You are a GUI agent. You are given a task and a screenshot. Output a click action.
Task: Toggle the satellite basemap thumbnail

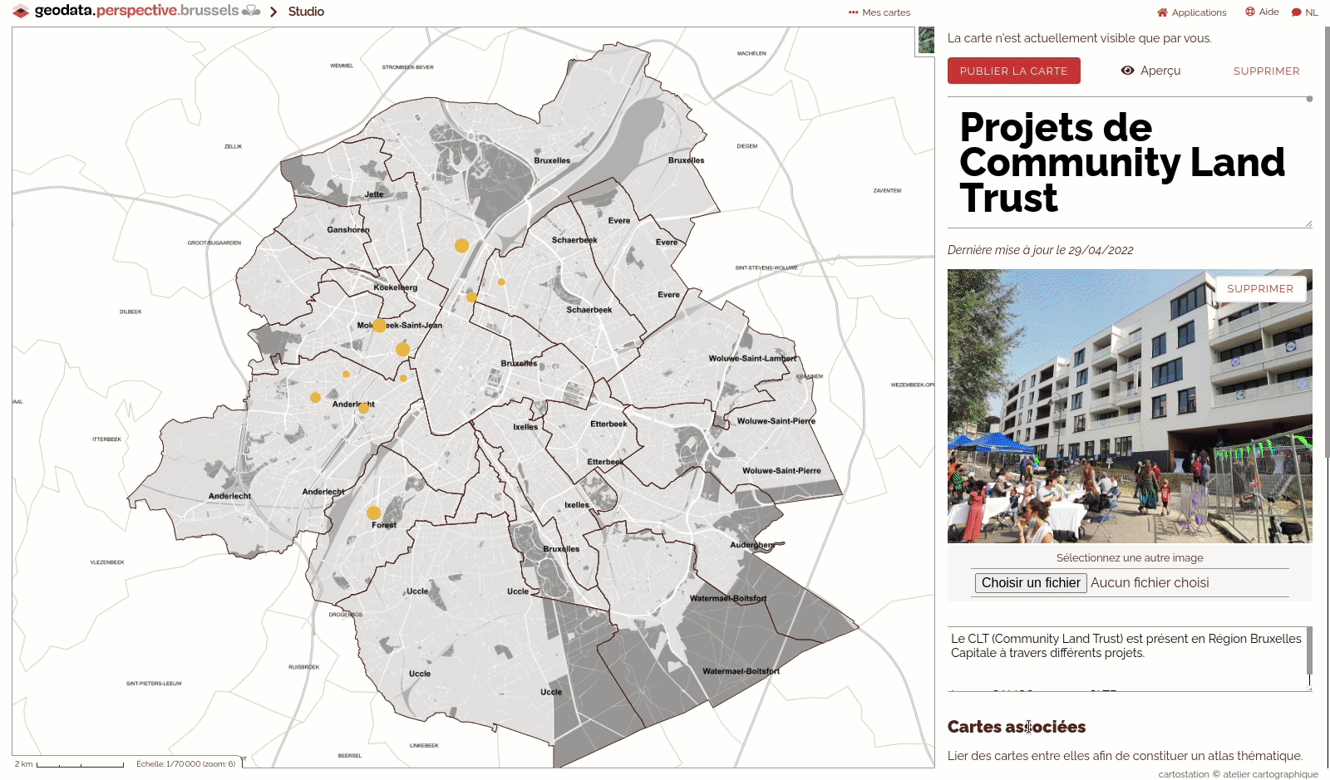click(x=925, y=40)
